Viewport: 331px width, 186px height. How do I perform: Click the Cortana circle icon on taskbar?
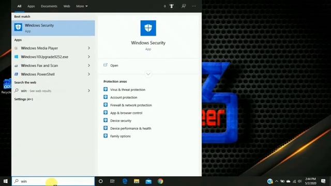point(101,181)
